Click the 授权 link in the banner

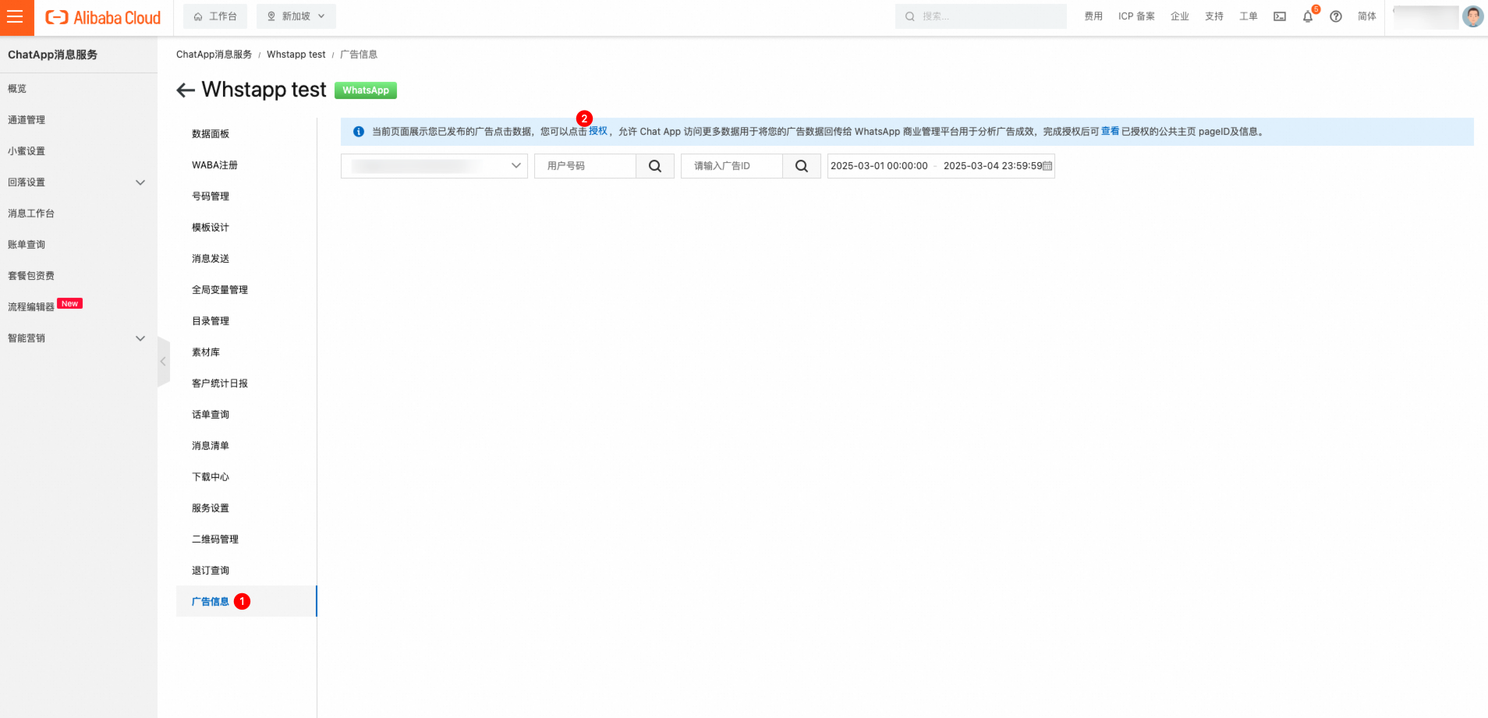click(x=598, y=132)
